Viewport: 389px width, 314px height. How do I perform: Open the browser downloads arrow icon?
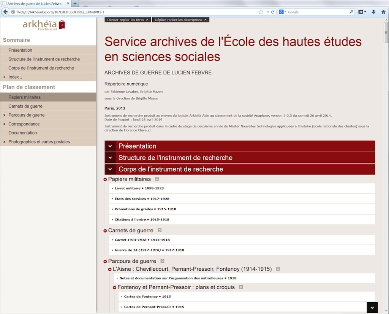pos(373,12)
